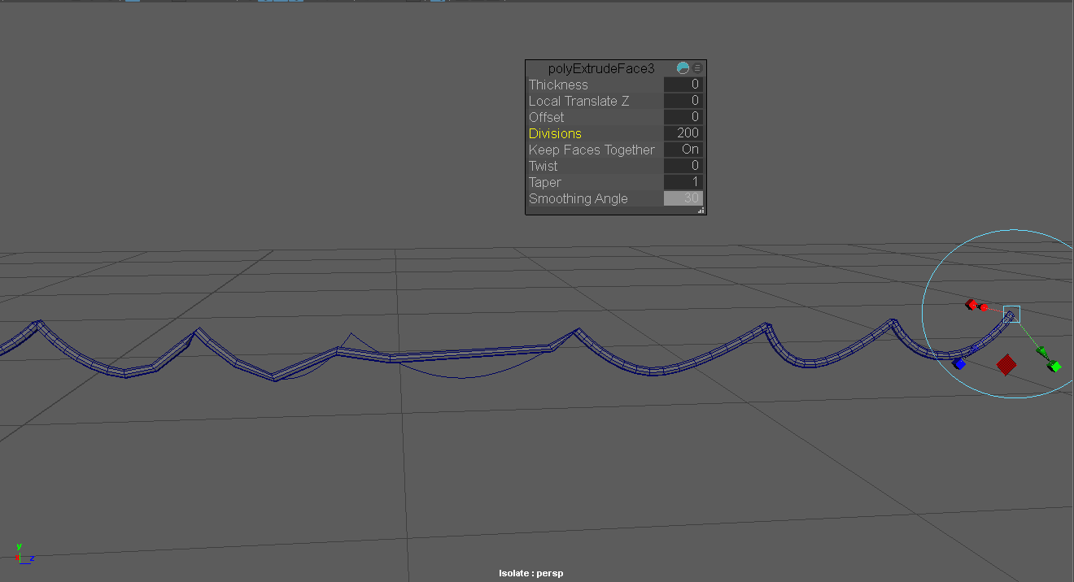Click the green cone translate arrow
The width and height of the screenshot is (1074, 582).
click(1041, 352)
